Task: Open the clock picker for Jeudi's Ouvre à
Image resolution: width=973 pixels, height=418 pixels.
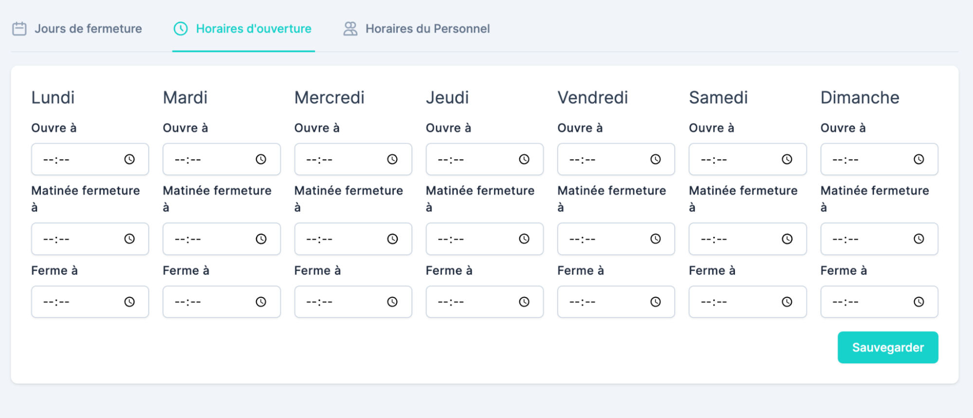Action: (x=524, y=159)
